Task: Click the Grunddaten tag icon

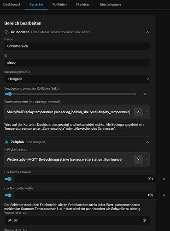Action: (x=6, y=32)
